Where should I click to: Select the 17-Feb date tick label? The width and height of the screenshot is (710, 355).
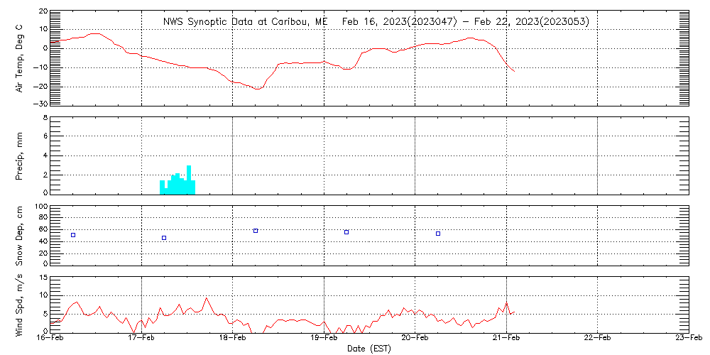(x=142, y=339)
